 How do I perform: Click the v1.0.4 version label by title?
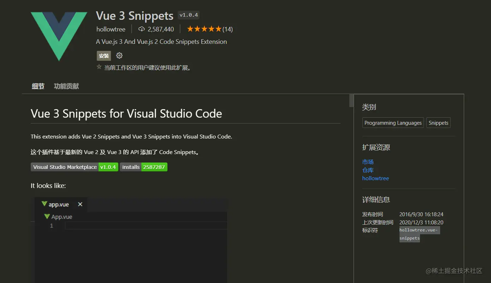pyautogui.click(x=189, y=15)
